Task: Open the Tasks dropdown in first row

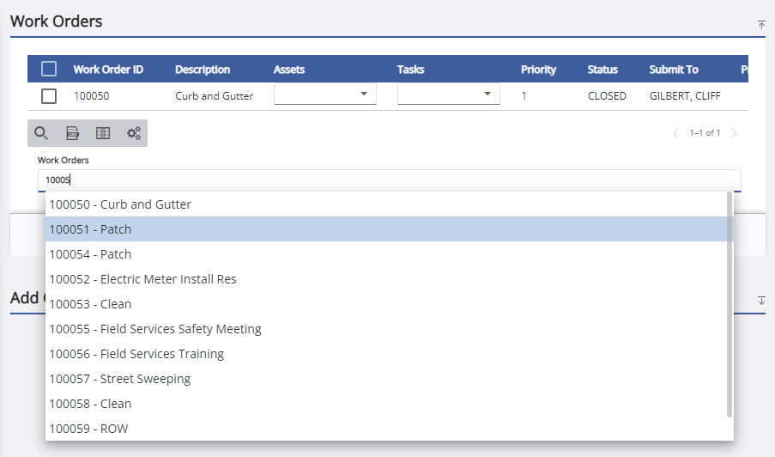Action: [x=487, y=94]
